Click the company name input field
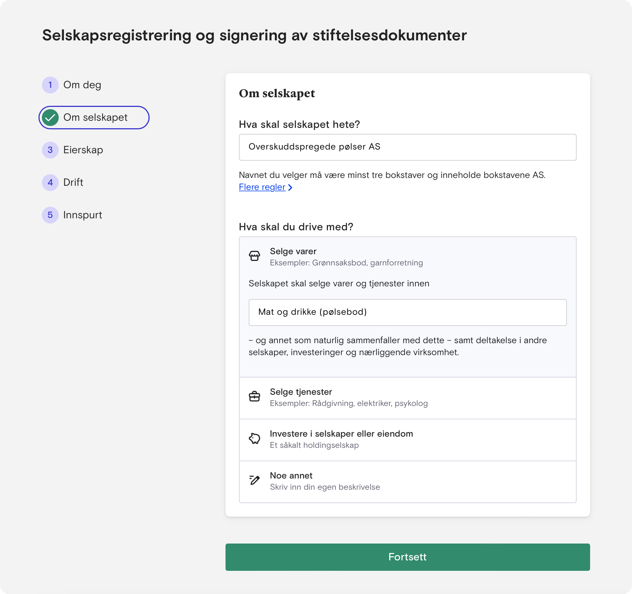The height and width of the screenshot is (594, 632). [408, 147]
